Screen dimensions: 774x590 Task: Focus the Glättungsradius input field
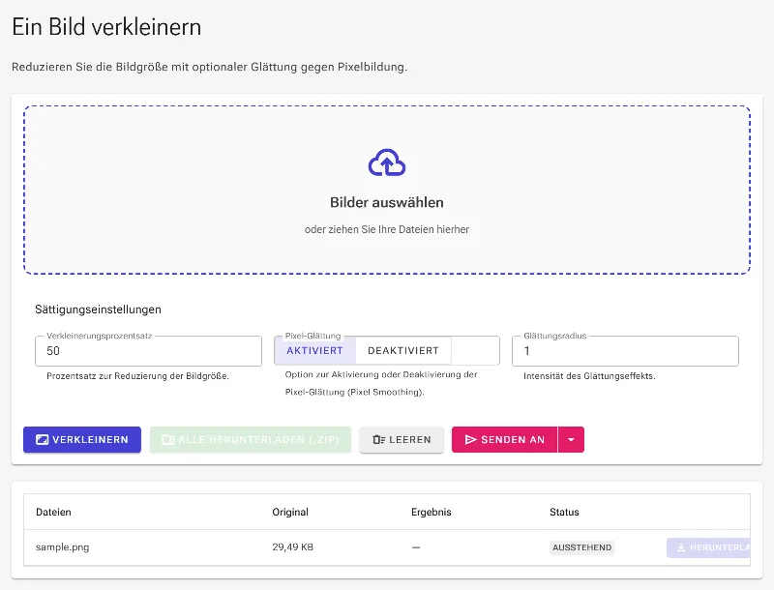(625, 351)
